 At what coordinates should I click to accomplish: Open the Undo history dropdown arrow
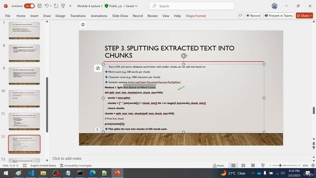(50, 6)
